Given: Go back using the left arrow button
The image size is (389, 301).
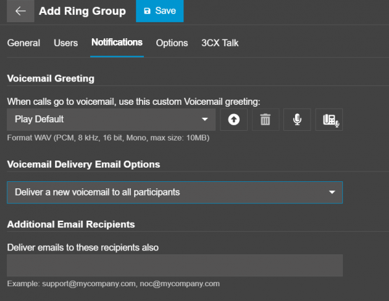Looking at the screenshot, I should coord(19,11).
